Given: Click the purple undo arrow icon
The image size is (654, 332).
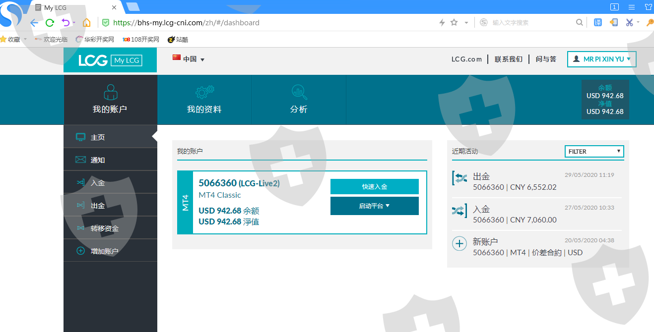Looking at the screenshot, I should coord(65,23).
